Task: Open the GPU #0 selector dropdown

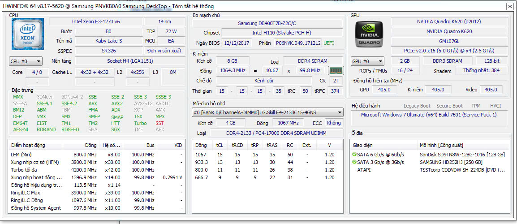Action: pos(368,61)
